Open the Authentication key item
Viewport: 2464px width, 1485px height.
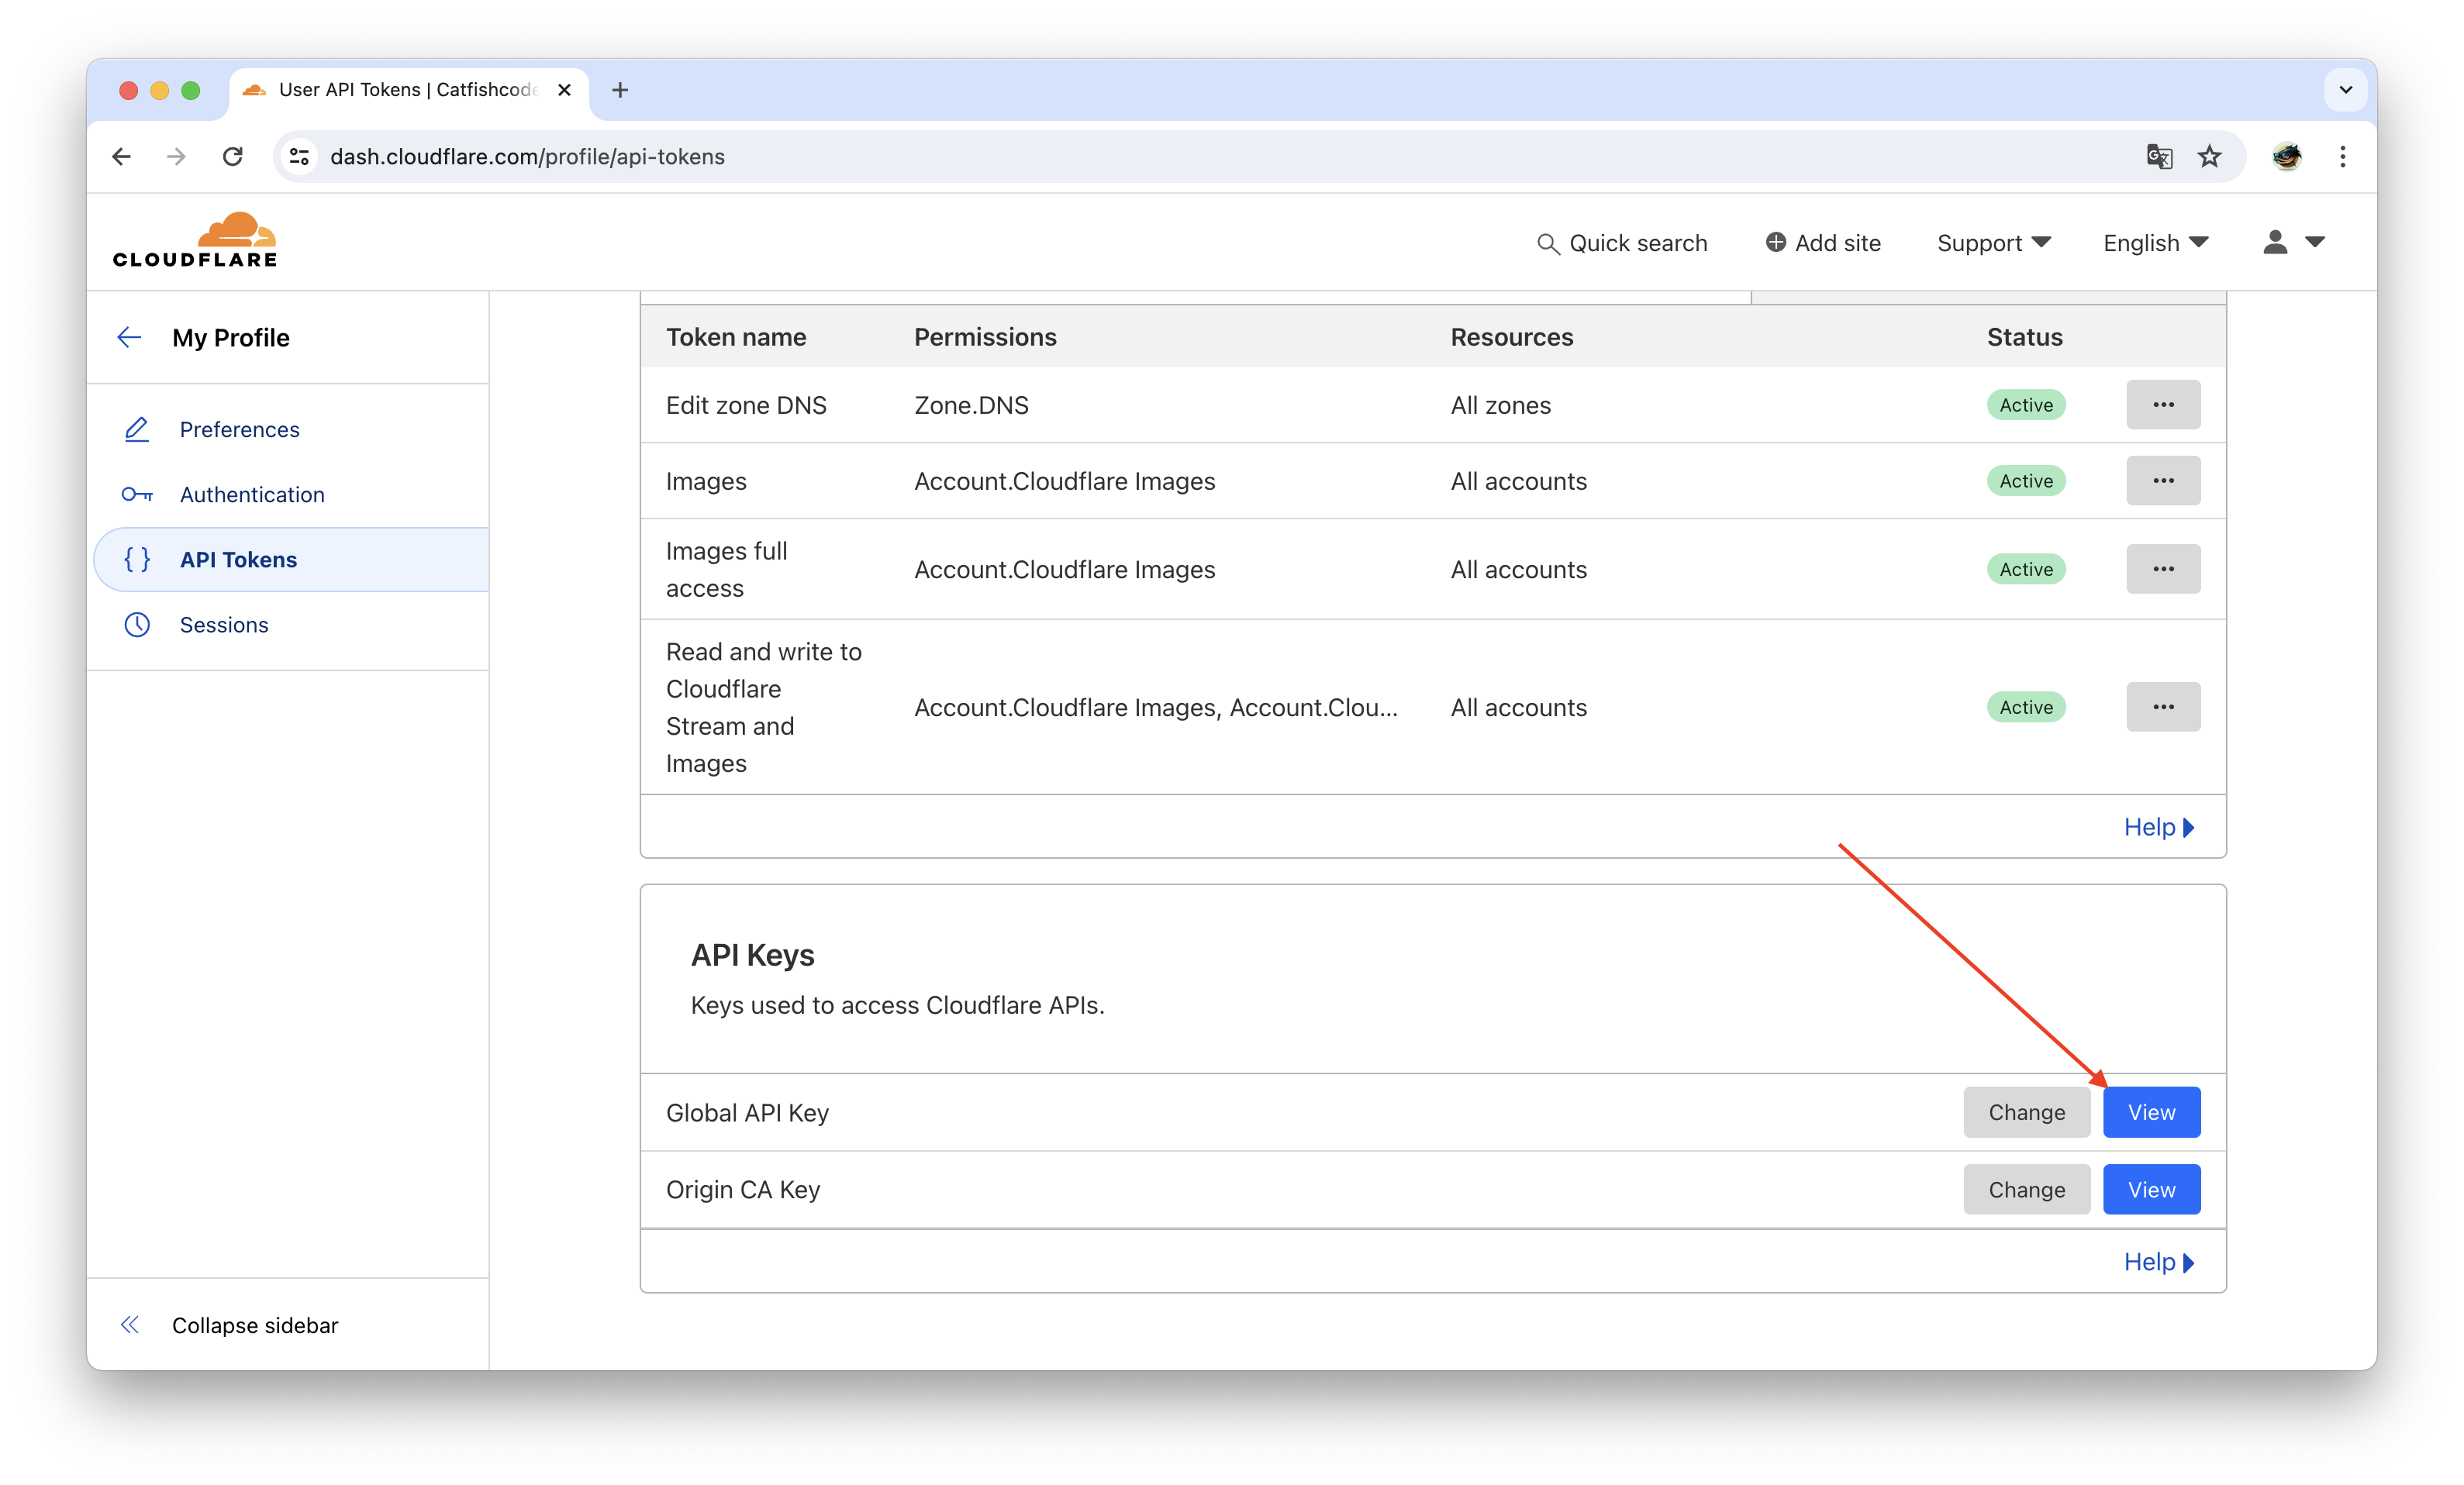click(251, 494)
